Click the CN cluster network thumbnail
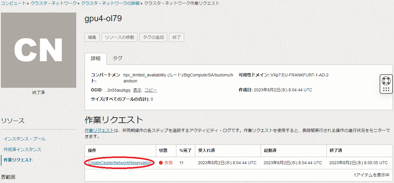Screen dimensions: 394x183 [x=39, y=50]
